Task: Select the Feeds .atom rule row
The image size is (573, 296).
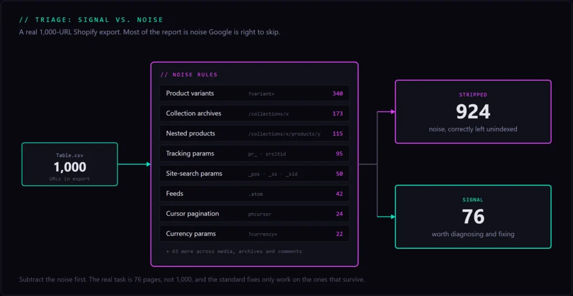Action: click(x=255, y=193)
